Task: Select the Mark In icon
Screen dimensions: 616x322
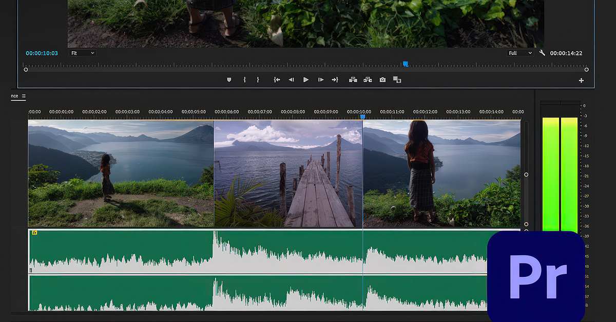Action: point(244,79)
